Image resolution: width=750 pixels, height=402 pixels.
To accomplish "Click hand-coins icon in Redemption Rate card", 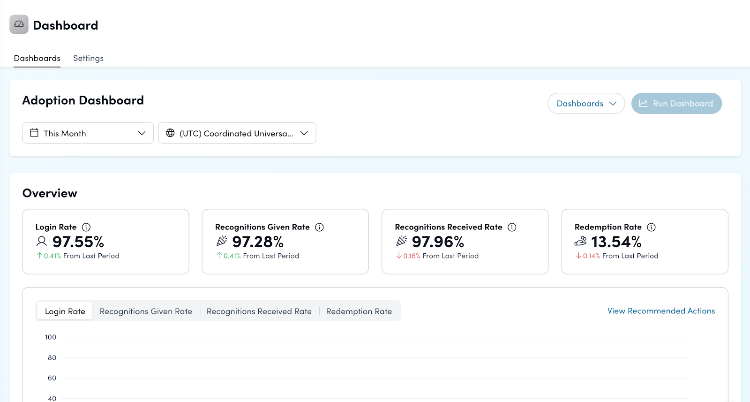I will pyautogui.click(x=580, y=242).
